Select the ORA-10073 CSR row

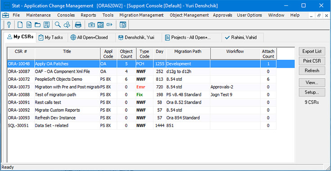tap(142, 87)
